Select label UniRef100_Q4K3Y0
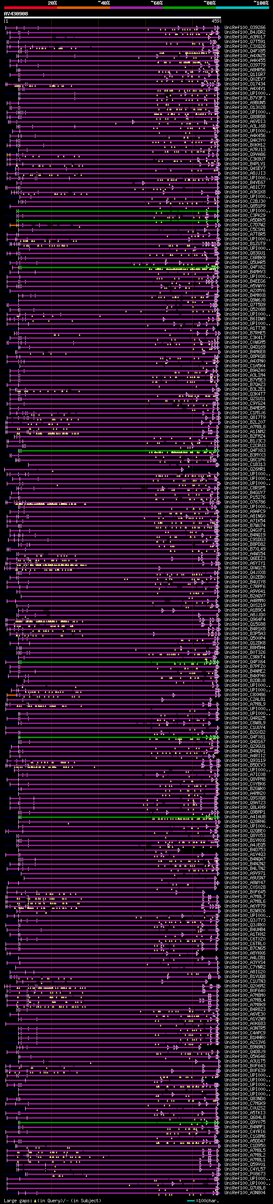This screenshot has height=1204, width=273. [245, 140]
